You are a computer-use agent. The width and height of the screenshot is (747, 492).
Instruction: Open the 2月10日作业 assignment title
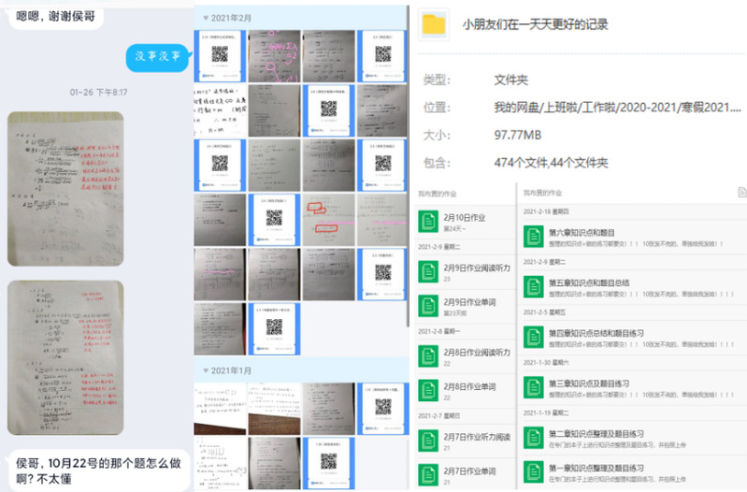pyautogui.click(x=465, y=218)
